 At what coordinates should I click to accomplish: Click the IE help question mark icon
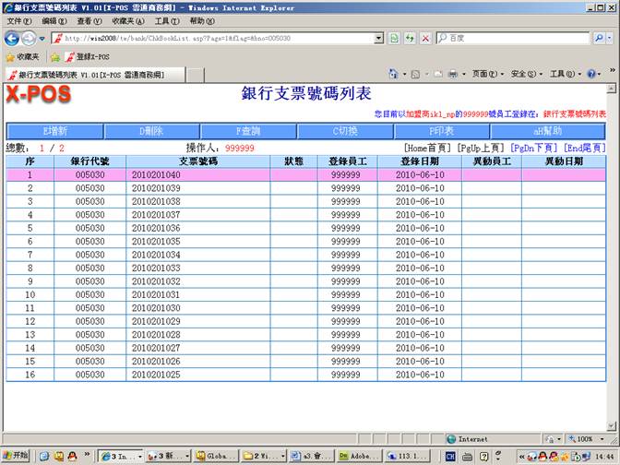591,74
